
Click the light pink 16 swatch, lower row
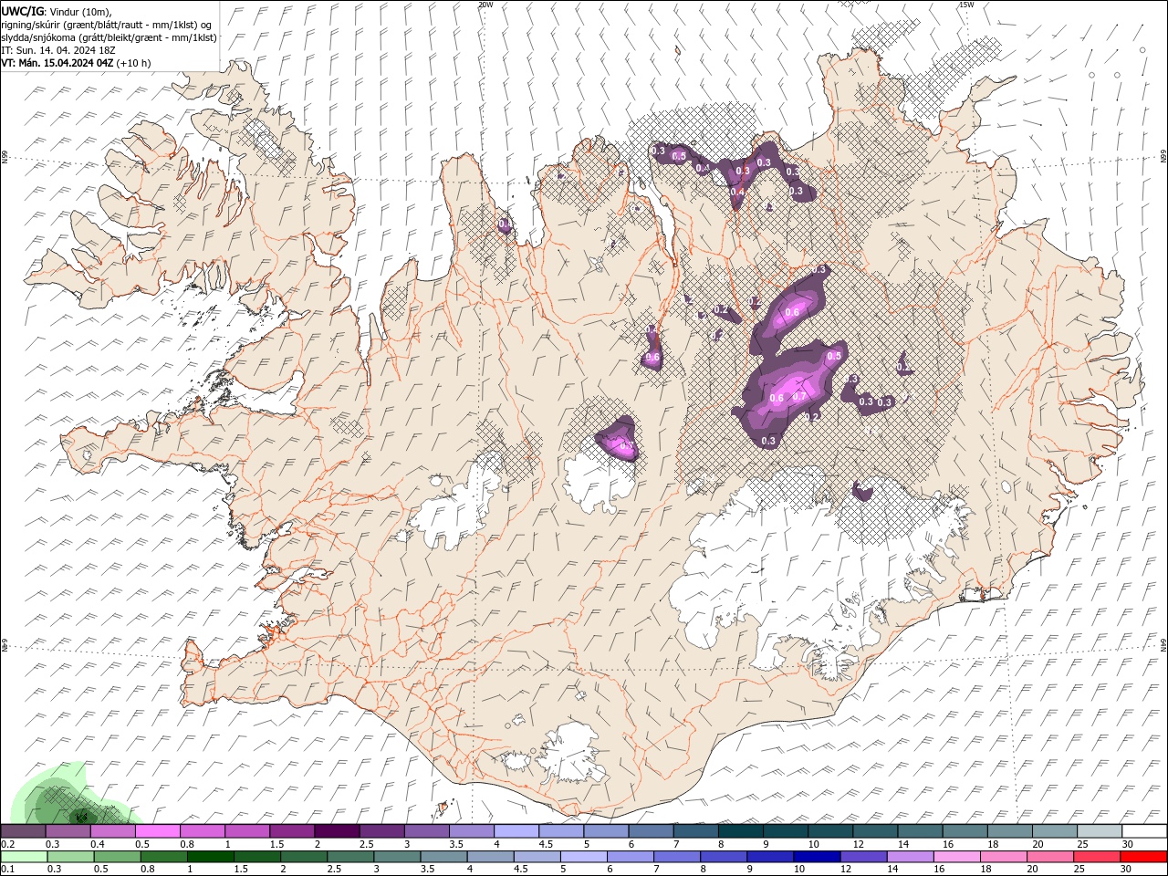click(956, 857)
